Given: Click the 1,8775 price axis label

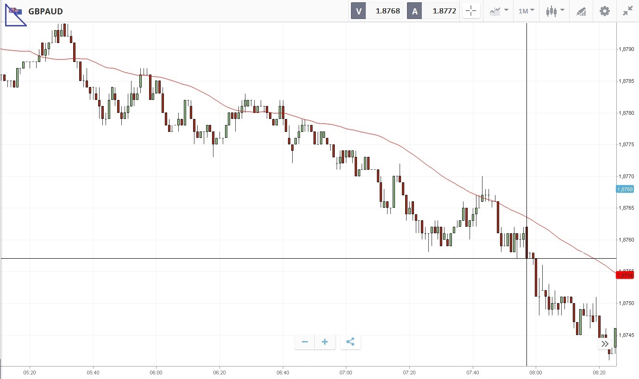Looking at the screenshot, I should [x=626, y=144].
